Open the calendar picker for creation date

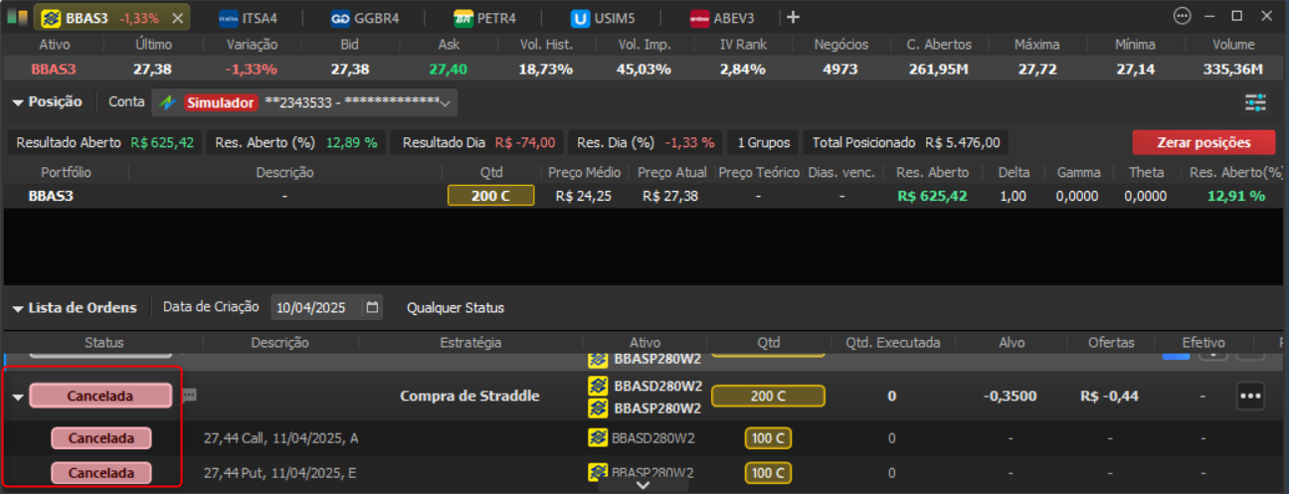(x=372, y=308)
